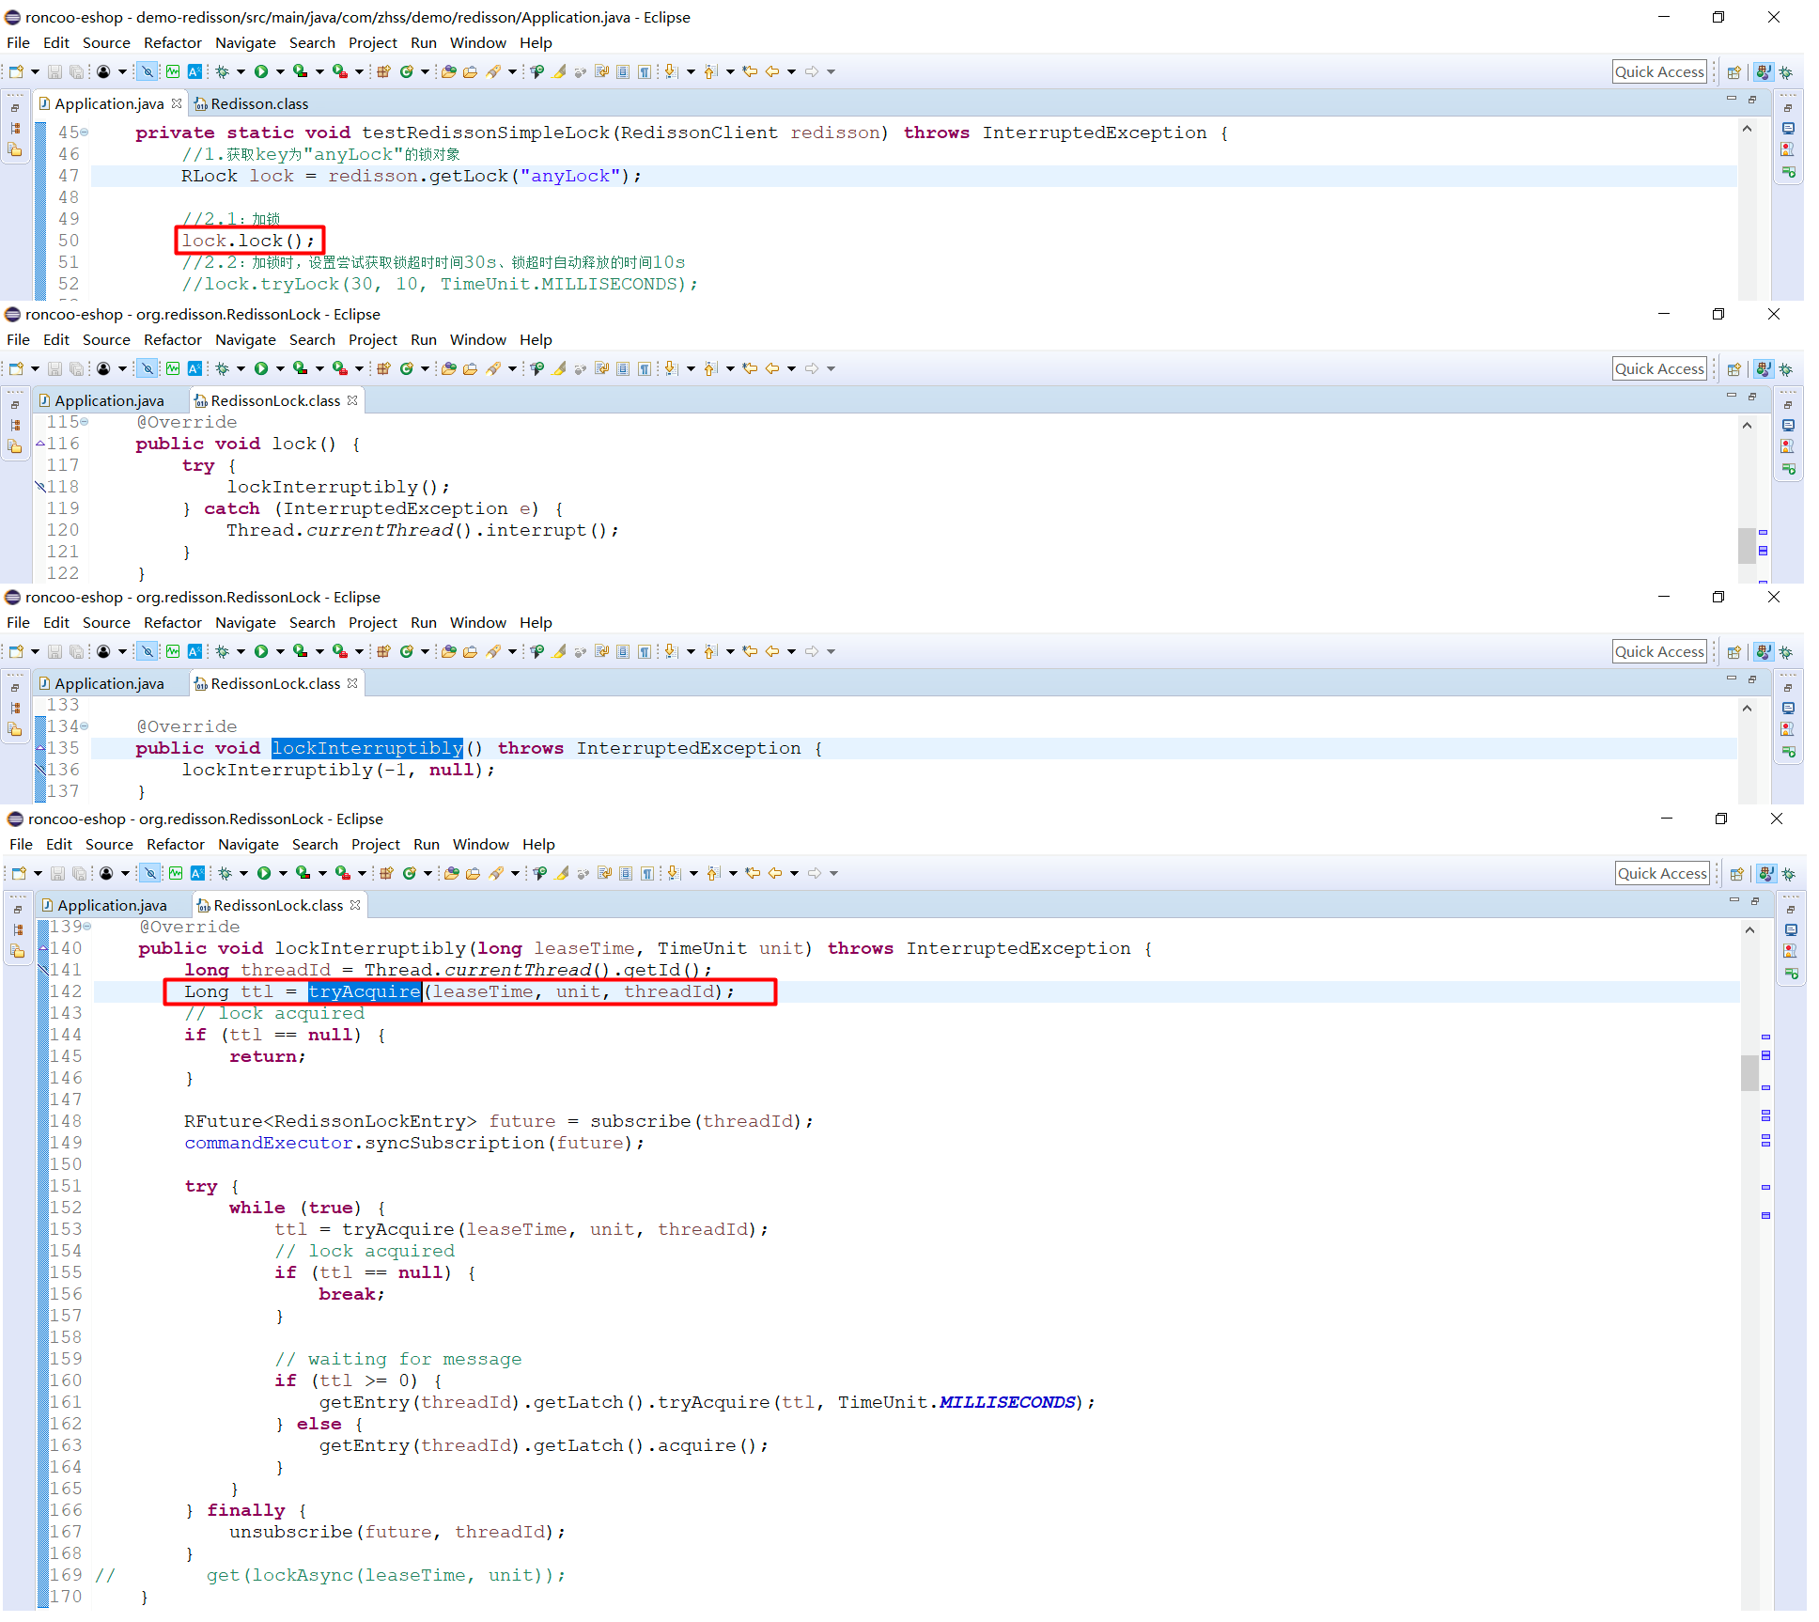Open Refactor menu in the Application.java window
This screenshot has height=1622, width=1819.
coord(173,43)
